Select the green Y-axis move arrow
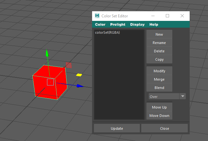The image size is (208, 141). pyautogui.click(x=47, y=53)
